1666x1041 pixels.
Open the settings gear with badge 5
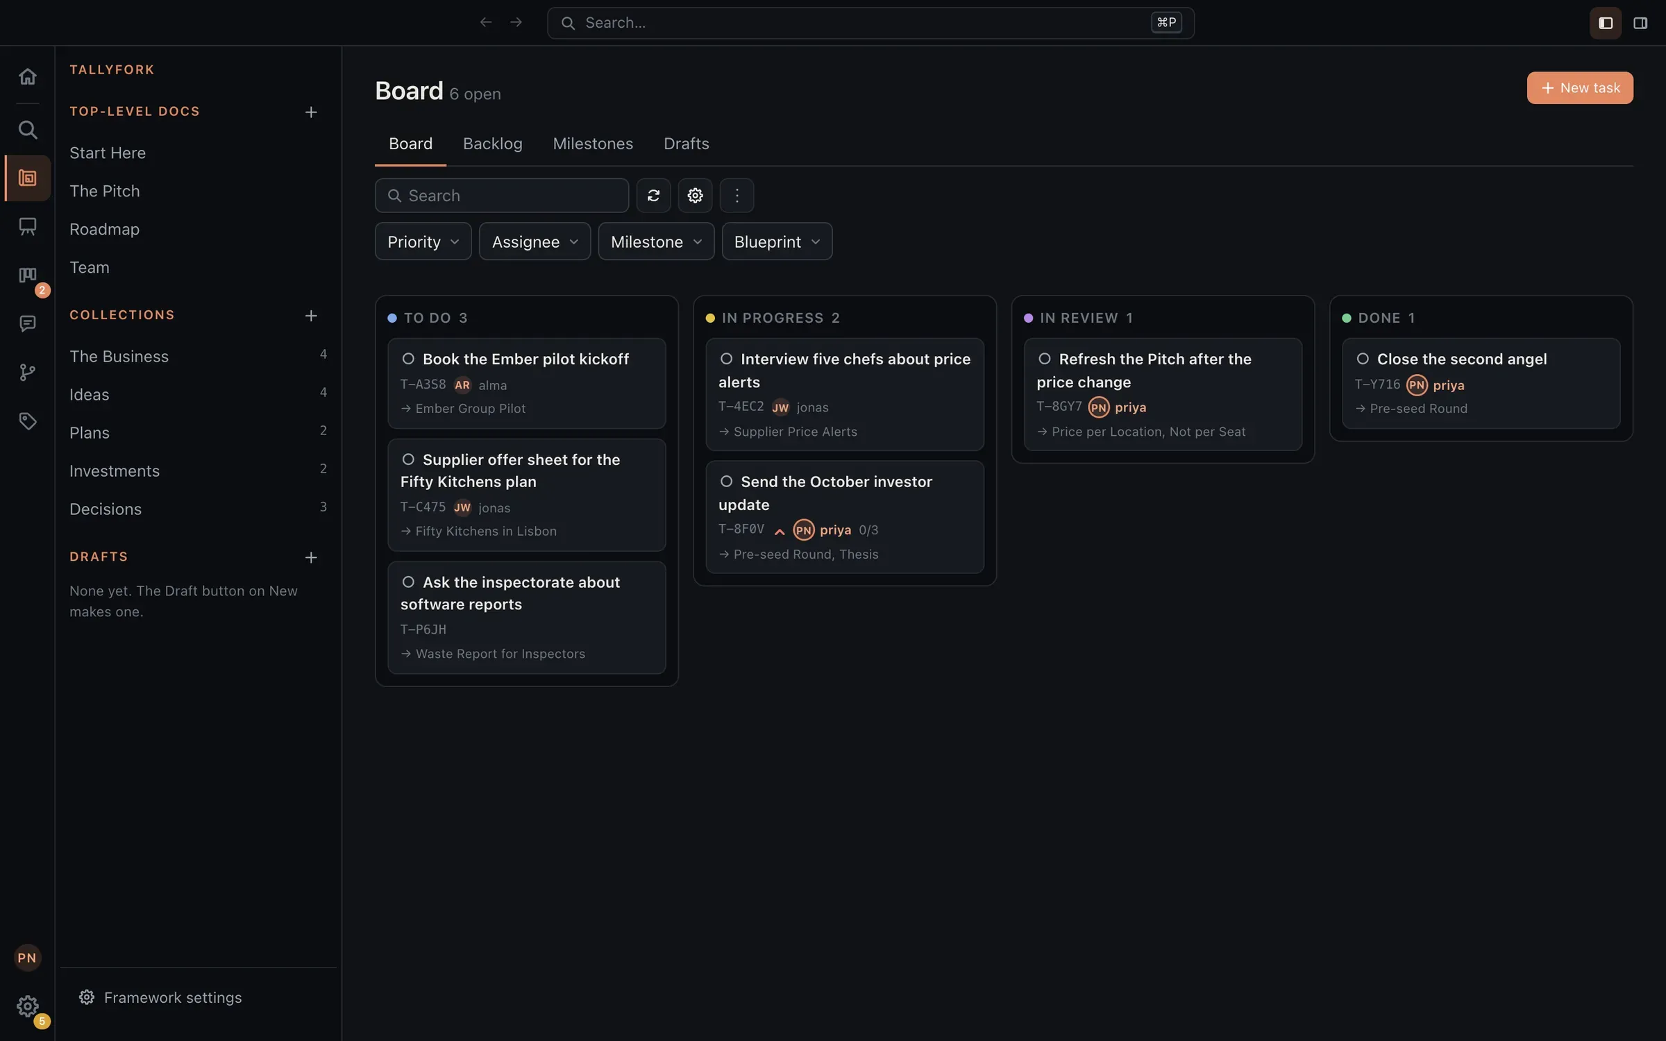[x=27, y=1006]
